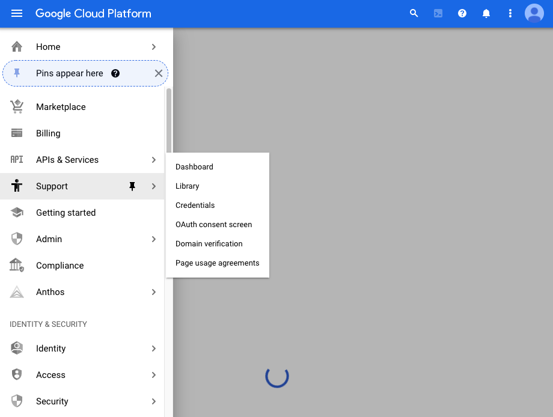Expand the Access submenu chevron
553x417 pixels.
[x=153, y=375]
